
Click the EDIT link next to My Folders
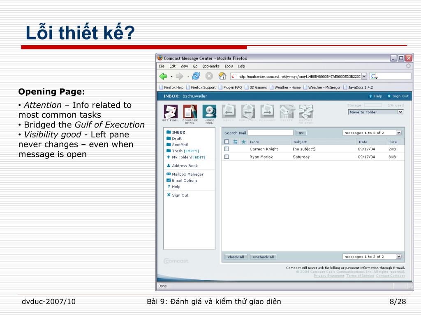coord(199,158)
